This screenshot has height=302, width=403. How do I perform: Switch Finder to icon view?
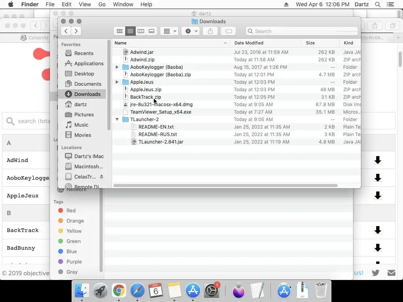click(120, 31)
